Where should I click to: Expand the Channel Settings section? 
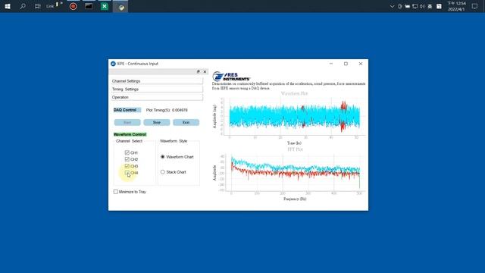157,81
